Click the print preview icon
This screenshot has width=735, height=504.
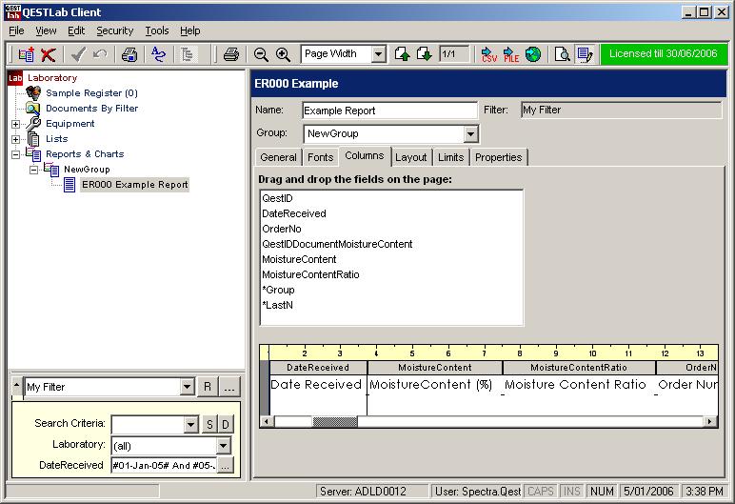click(x=563, y=55)
